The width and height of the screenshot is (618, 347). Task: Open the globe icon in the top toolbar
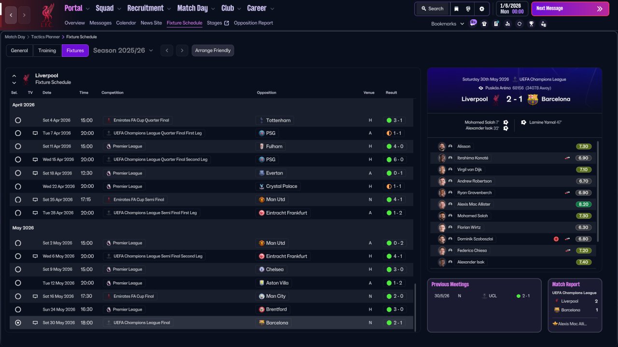468,9
